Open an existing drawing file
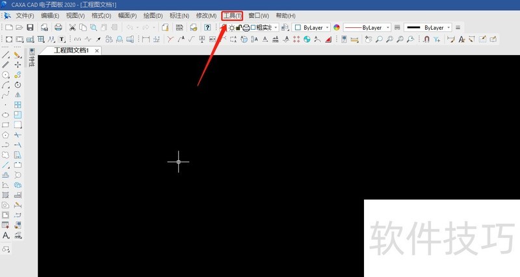 coord(19,27)
